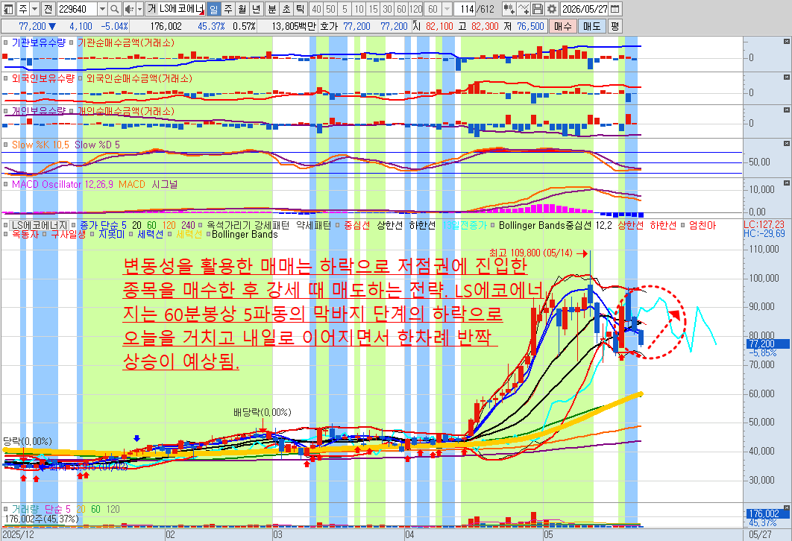Click the Slow %D 5 legend
The width and height of the screenshot is (792, 541).
tap(97, 145)
